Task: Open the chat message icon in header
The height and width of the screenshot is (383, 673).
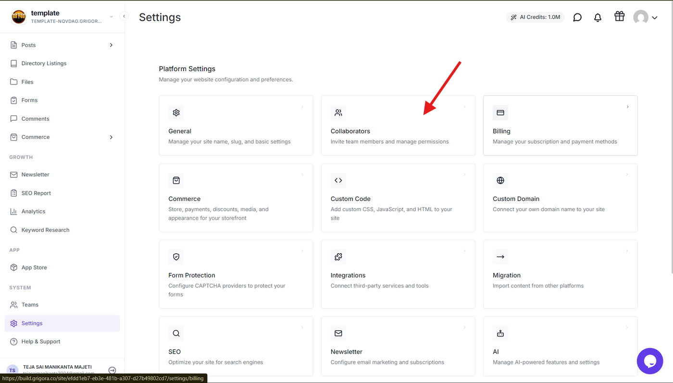Action: click(577, 17)
